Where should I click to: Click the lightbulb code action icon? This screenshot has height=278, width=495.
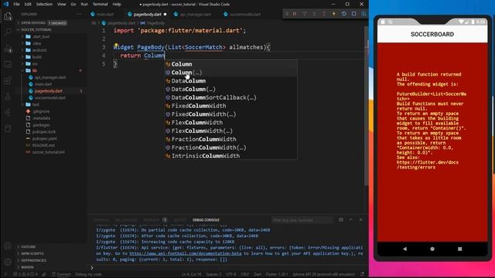(x=116, y=46)
